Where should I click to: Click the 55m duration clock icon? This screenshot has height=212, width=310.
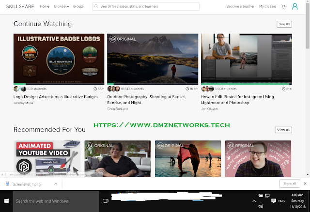coord(95,89)
